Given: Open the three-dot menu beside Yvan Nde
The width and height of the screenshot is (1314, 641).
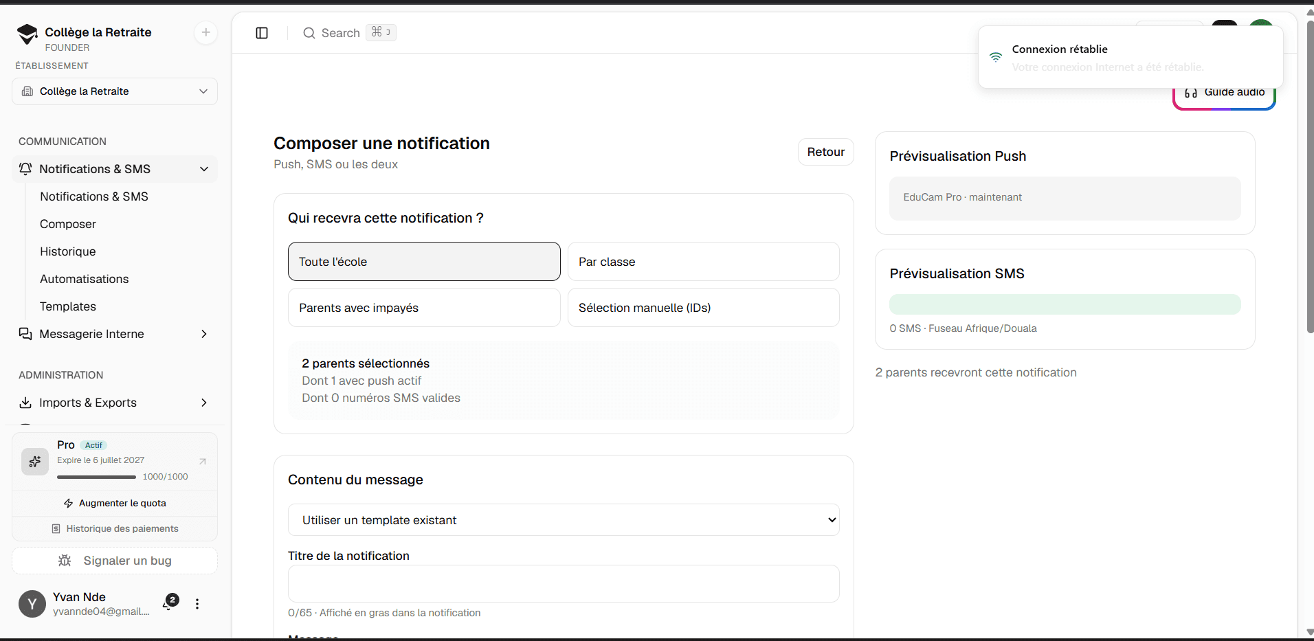Looking at the screenshot, I should [x=197, y=604].
